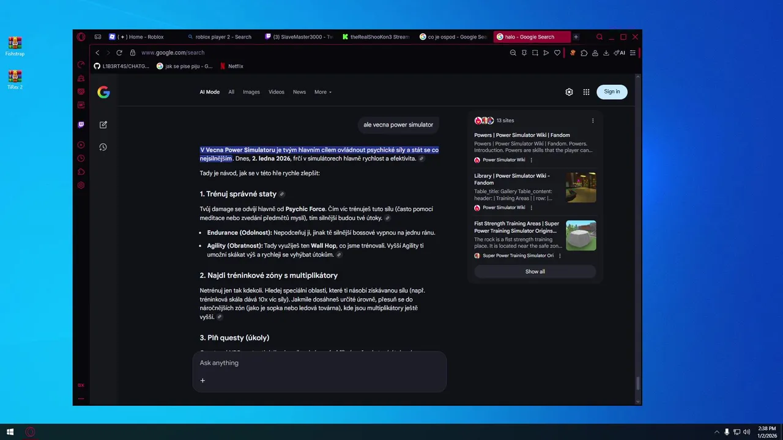The image size is (783, 440).
Task: Open jak se pise piju bookmark
Action: tap(185, 66)
